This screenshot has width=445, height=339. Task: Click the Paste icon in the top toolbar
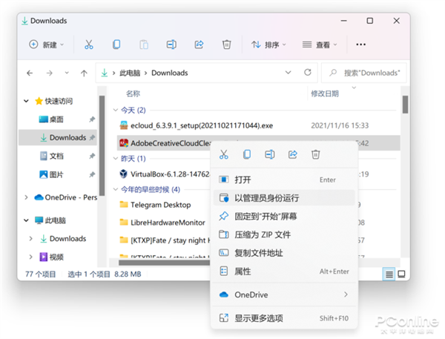click(x=144, y=45)
